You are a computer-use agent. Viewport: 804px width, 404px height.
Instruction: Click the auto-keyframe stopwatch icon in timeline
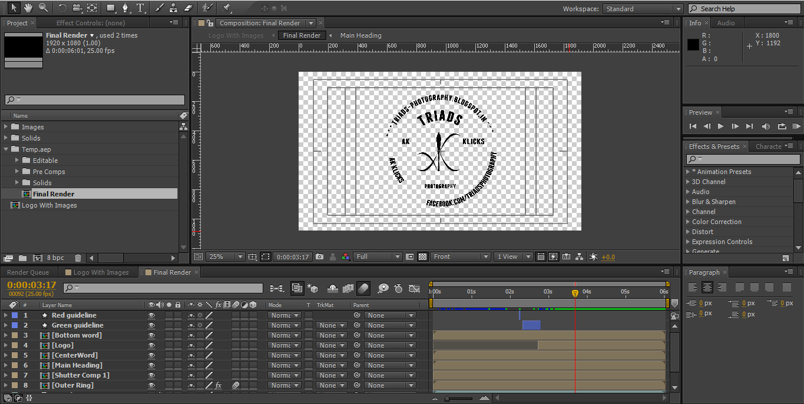(398, 288)
